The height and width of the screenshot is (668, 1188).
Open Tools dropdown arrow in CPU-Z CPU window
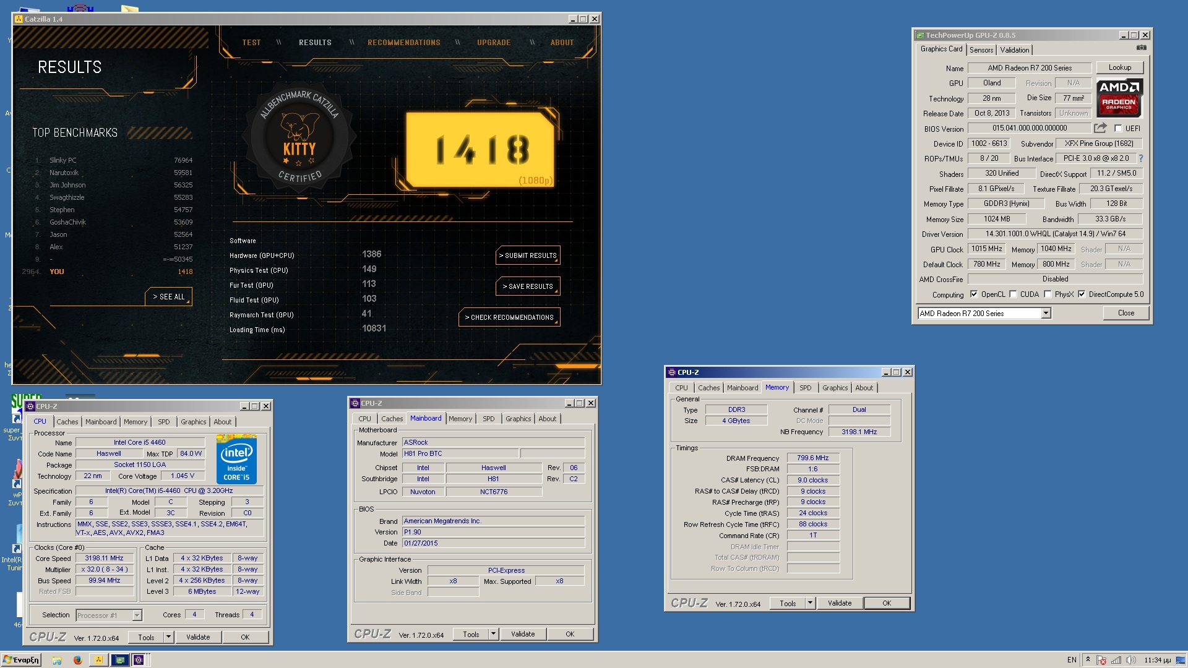point(168,637)
